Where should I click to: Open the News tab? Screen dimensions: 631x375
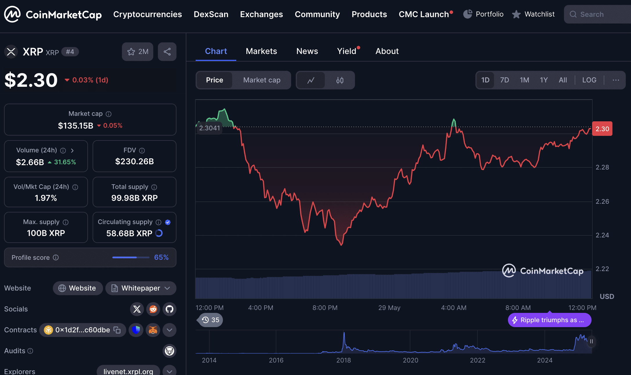307,51
